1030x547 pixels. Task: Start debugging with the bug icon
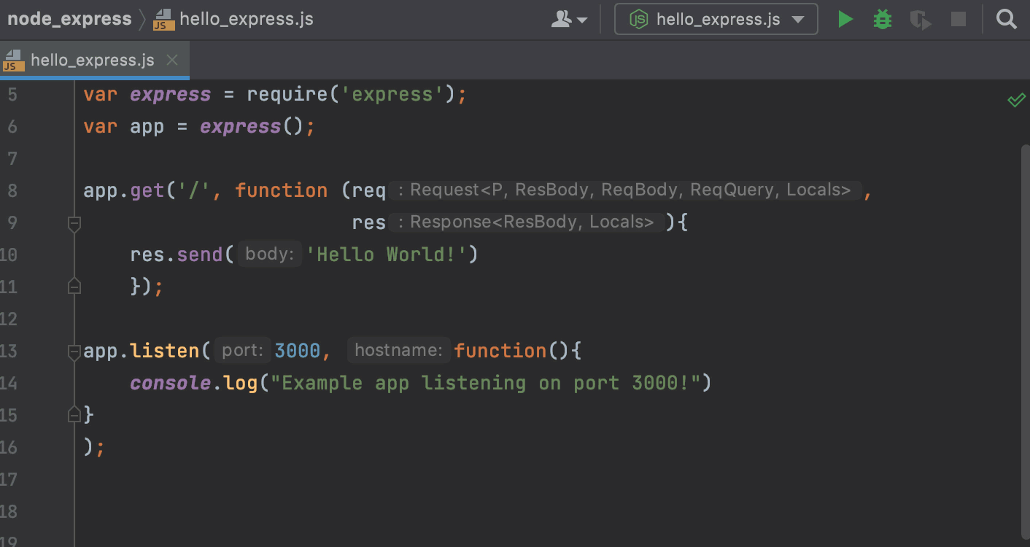882,19
